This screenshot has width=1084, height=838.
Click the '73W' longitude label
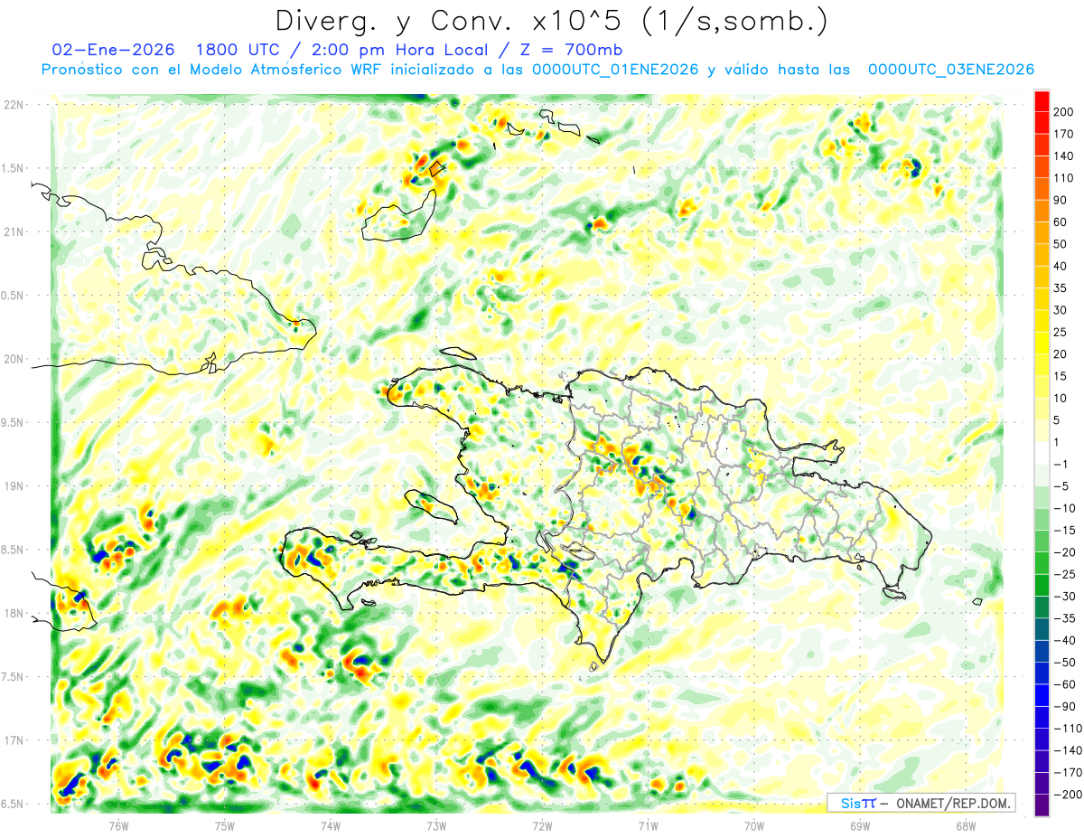(x=436, y=825)
